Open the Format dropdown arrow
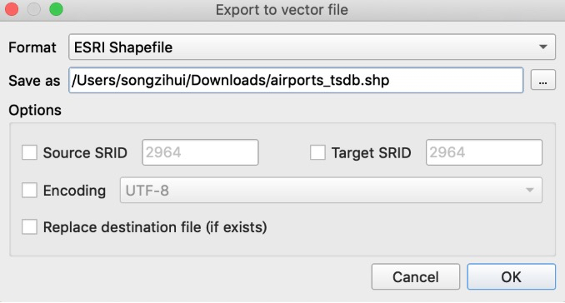Viewport: 565px width, 303px height. coord(543,47)
